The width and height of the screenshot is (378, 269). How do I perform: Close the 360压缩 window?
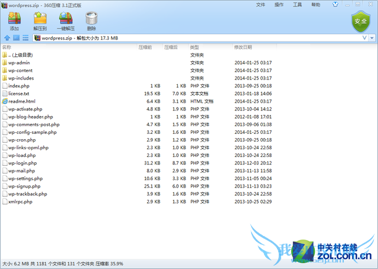pos(371,4)
